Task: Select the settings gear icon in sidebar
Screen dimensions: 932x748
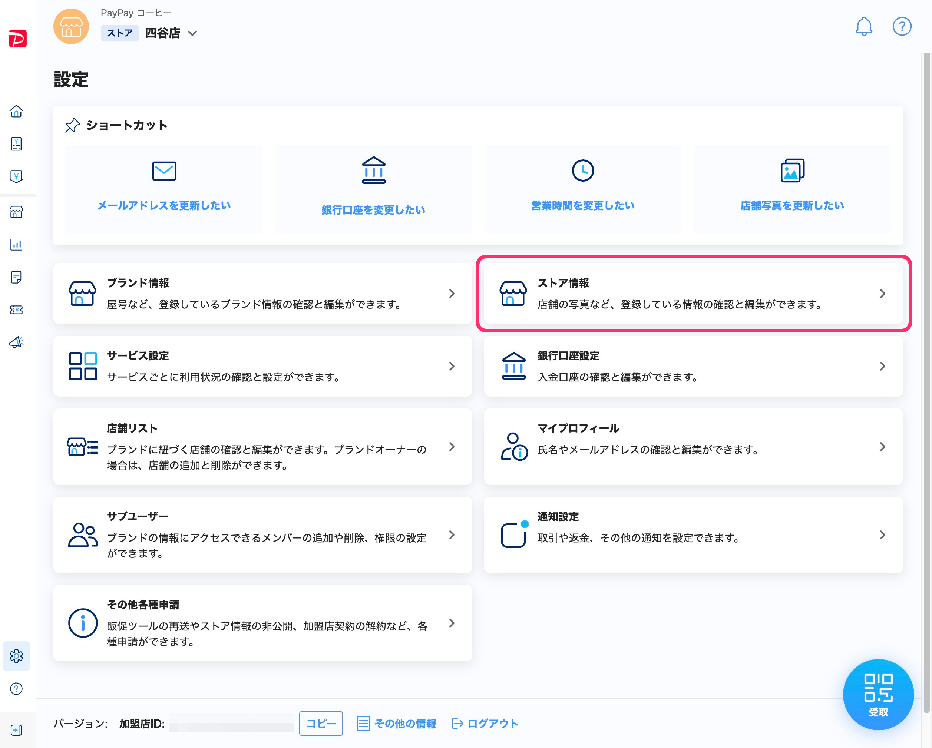Action: (16, 656)
